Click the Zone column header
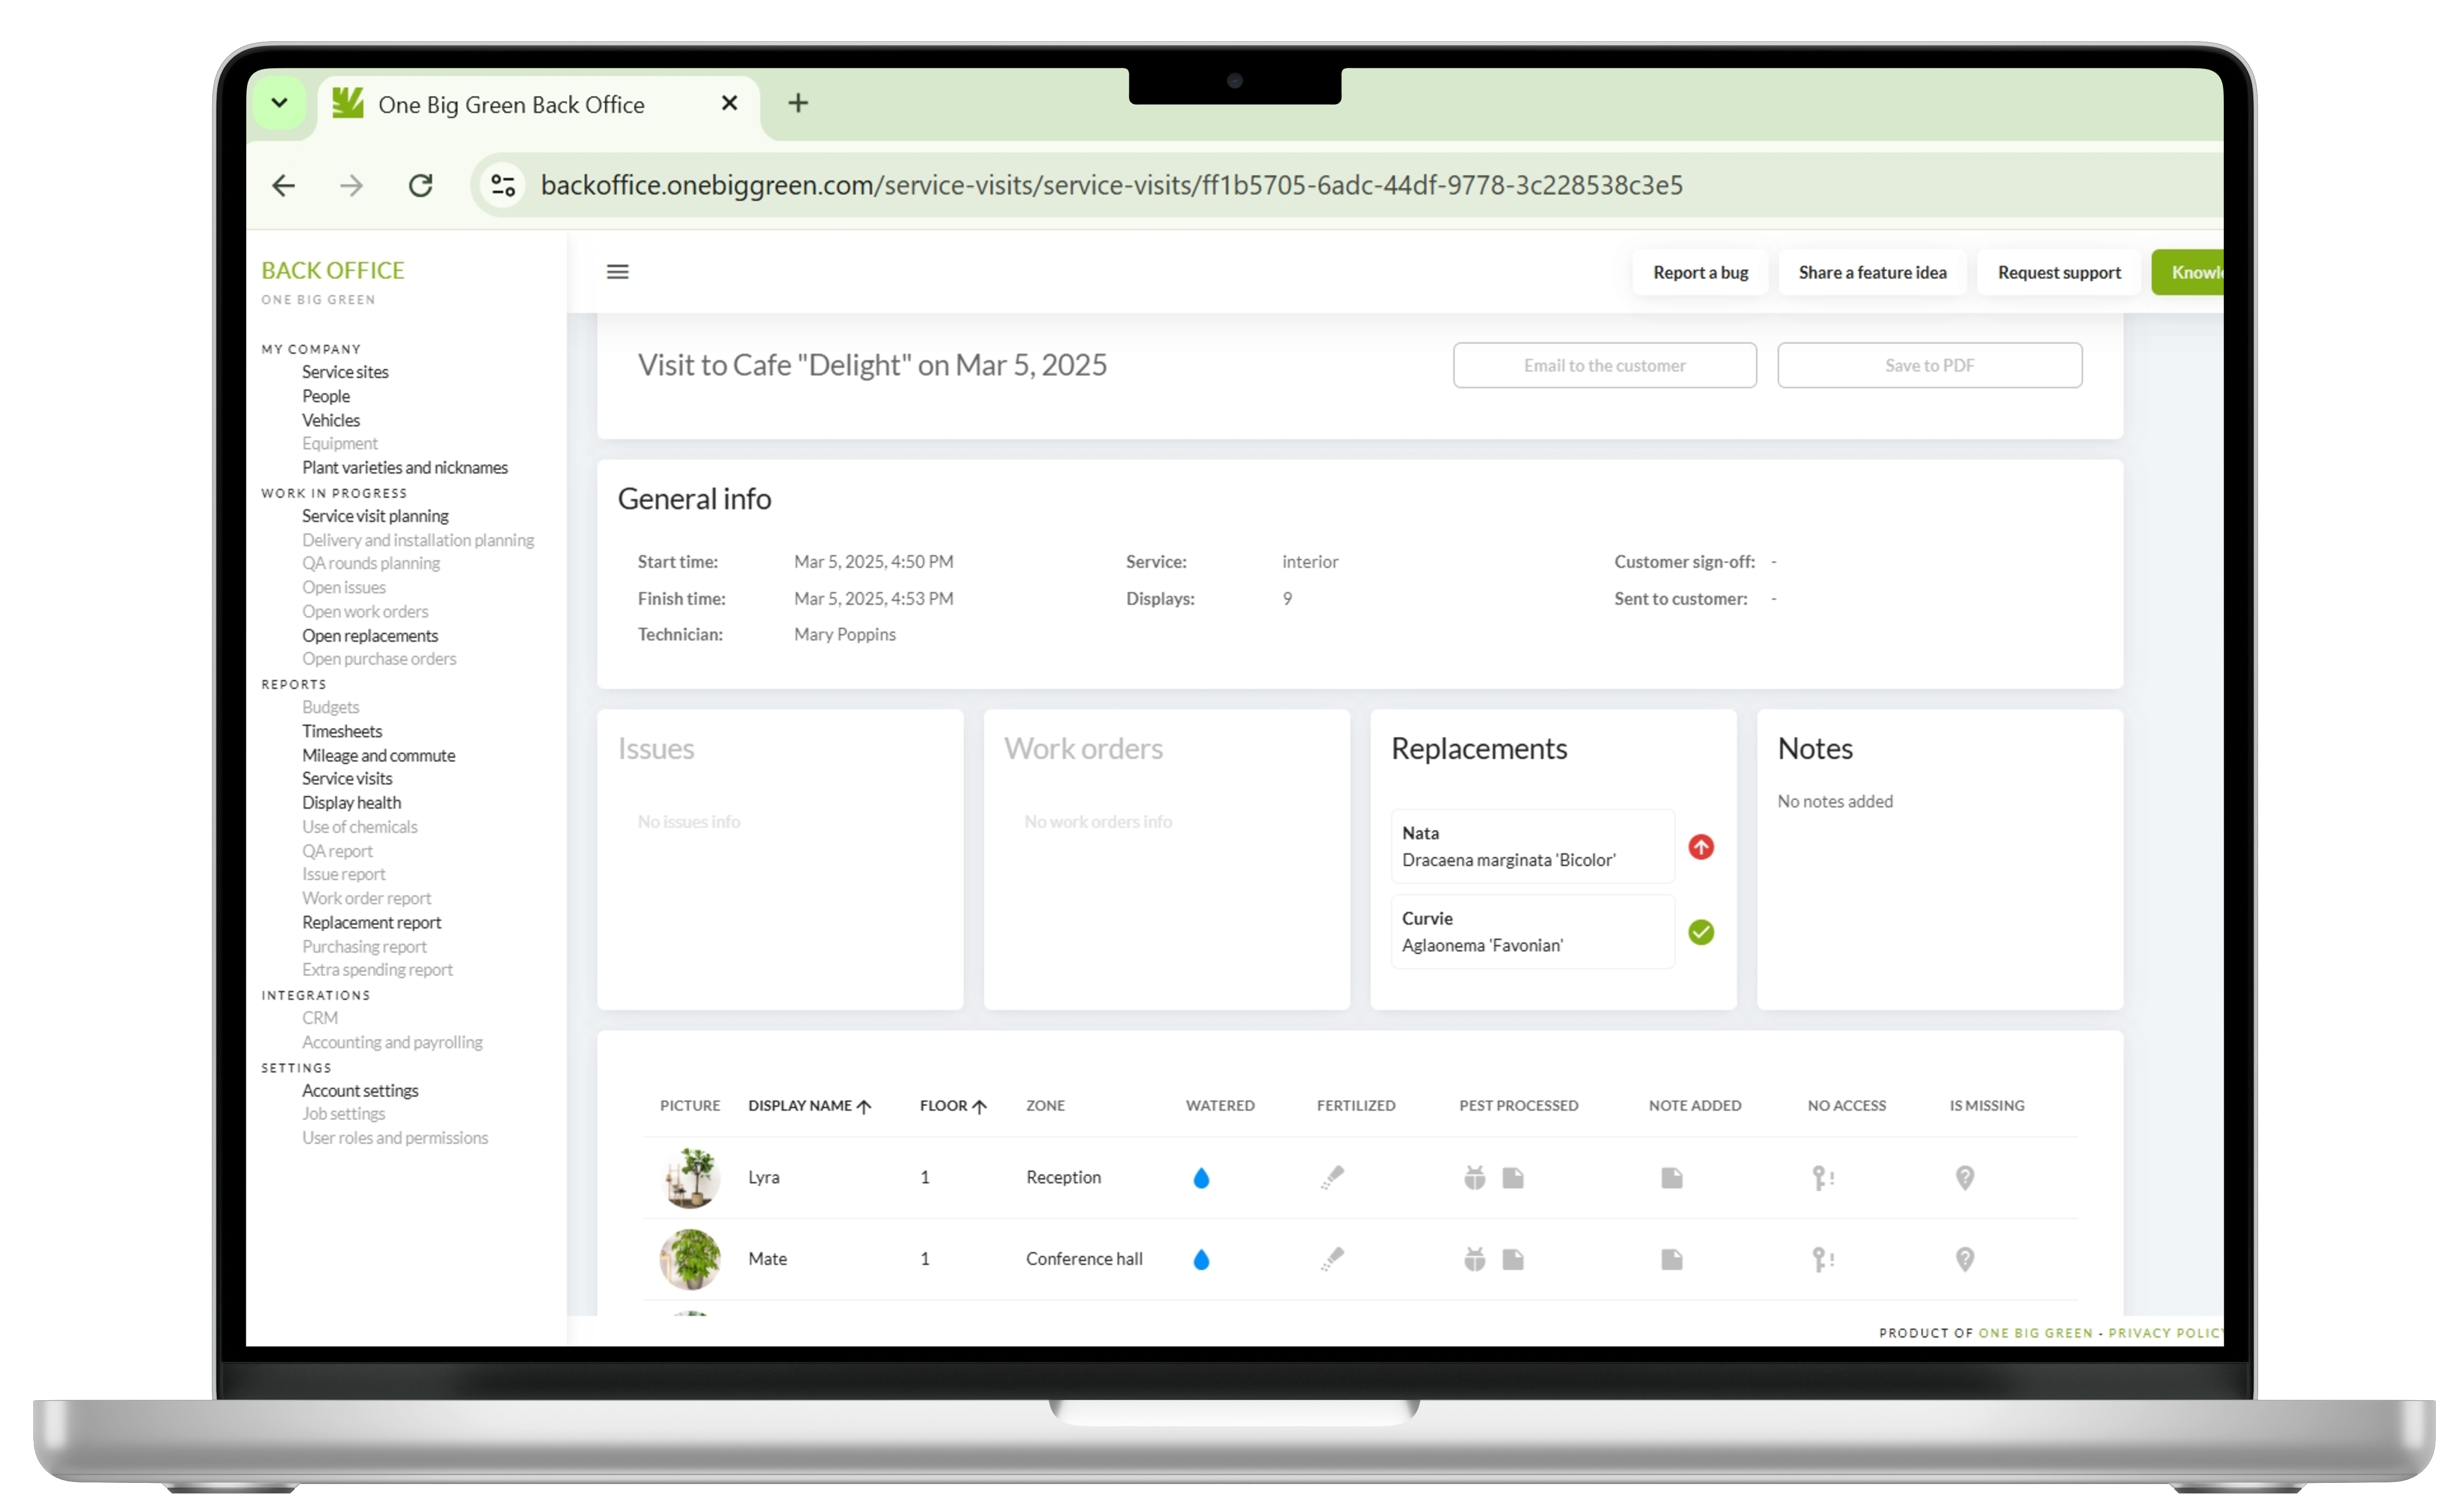The image size is (2464, 1506). [x=1045, y=1105]
